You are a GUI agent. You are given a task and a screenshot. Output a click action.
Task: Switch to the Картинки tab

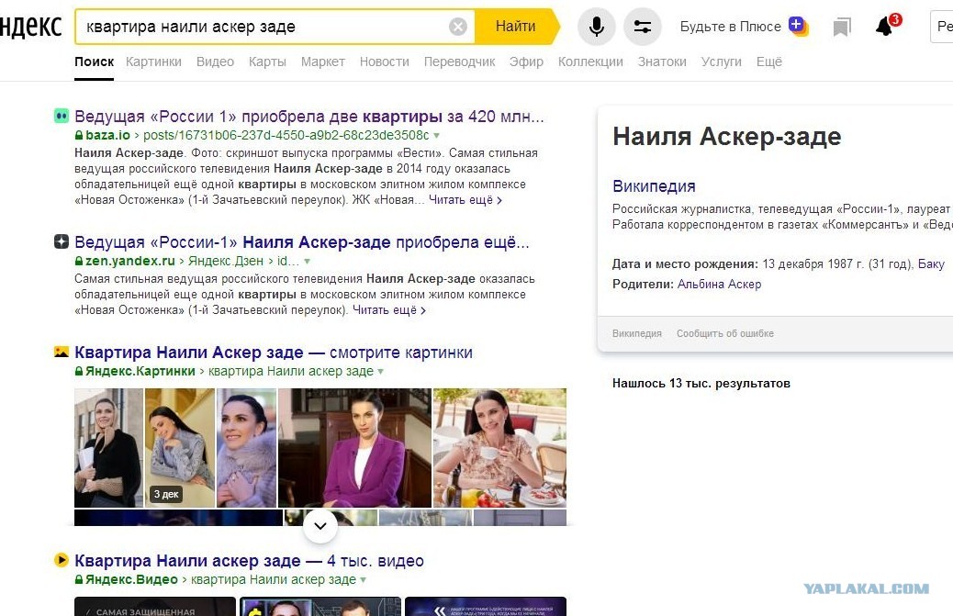[x=153, y=62]
